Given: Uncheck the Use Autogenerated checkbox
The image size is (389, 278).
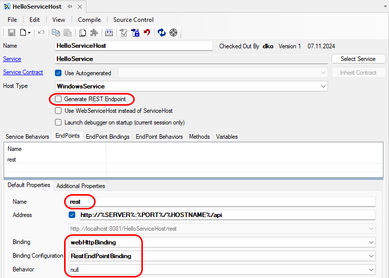Looking at the screenshot, I should (x=58, y=73).
